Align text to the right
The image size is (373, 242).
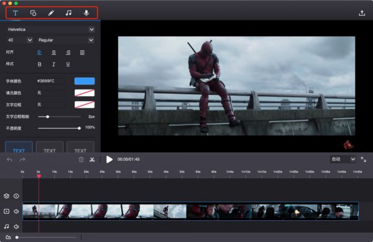68,53
